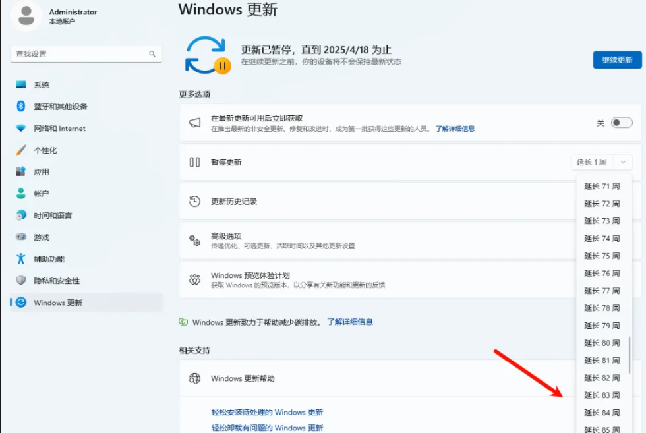Click the Windows 更新 sync icon in sidebar
Viewport: 646px width, 433px height.
pyautogui.click(x=21, y=303)
